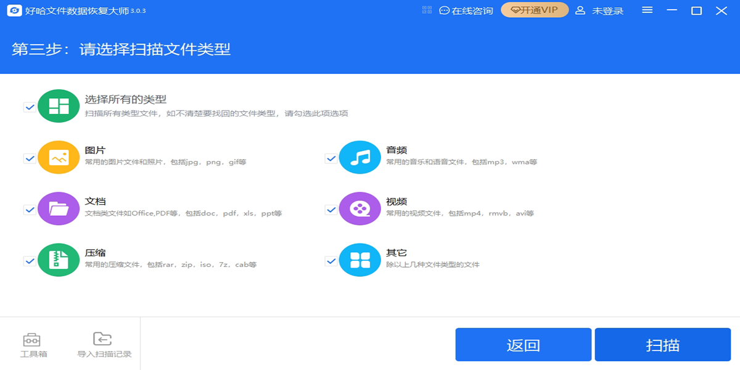Image resolution: width=740 pixels, height=370 pixels.
Task: Toggle the 文档 checkbox
Action: (29, 210)
